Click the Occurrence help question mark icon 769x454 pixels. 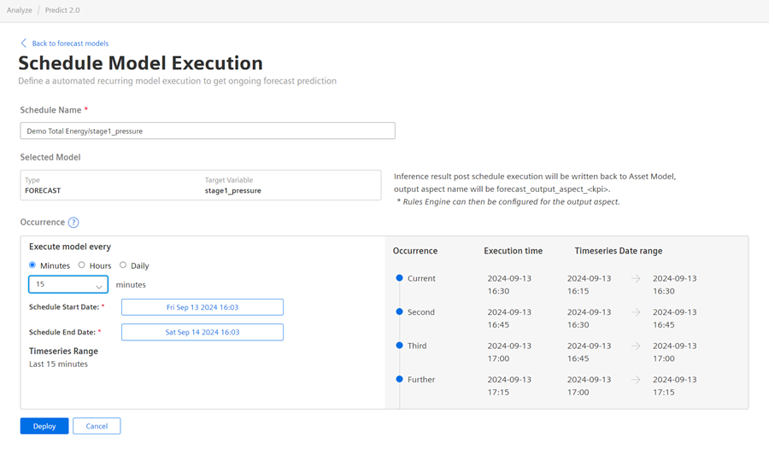(73, 223)
